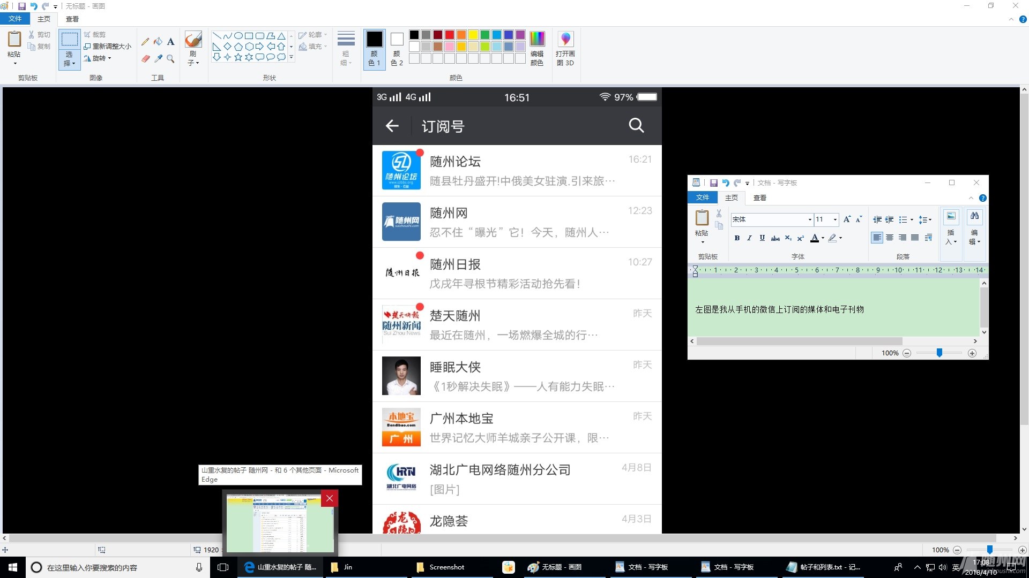Click Increase indent icon in WordPad
Screen dimensions: 1029x578
point(890,219)
